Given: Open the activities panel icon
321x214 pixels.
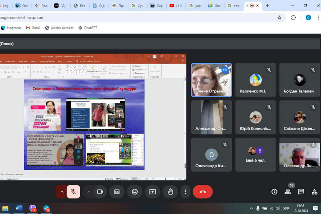Looking at the screenshot, I should 314,192.
